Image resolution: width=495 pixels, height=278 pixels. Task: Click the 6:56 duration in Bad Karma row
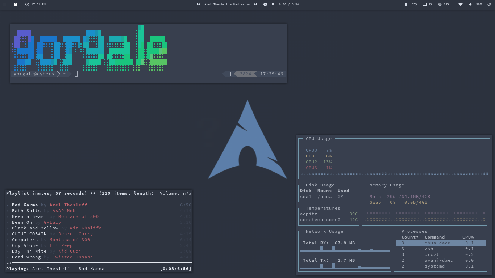[186, 205]
